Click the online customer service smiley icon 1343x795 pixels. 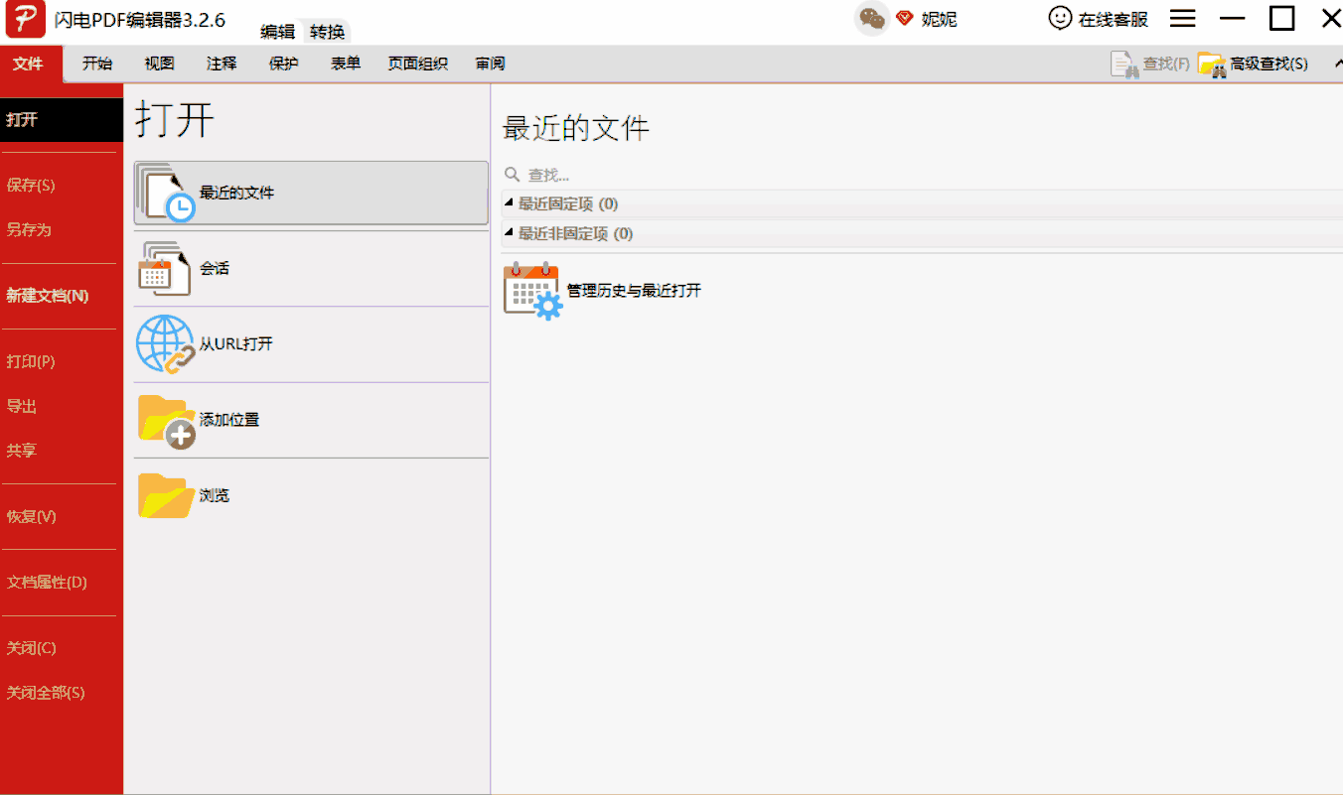(1061, 19)
